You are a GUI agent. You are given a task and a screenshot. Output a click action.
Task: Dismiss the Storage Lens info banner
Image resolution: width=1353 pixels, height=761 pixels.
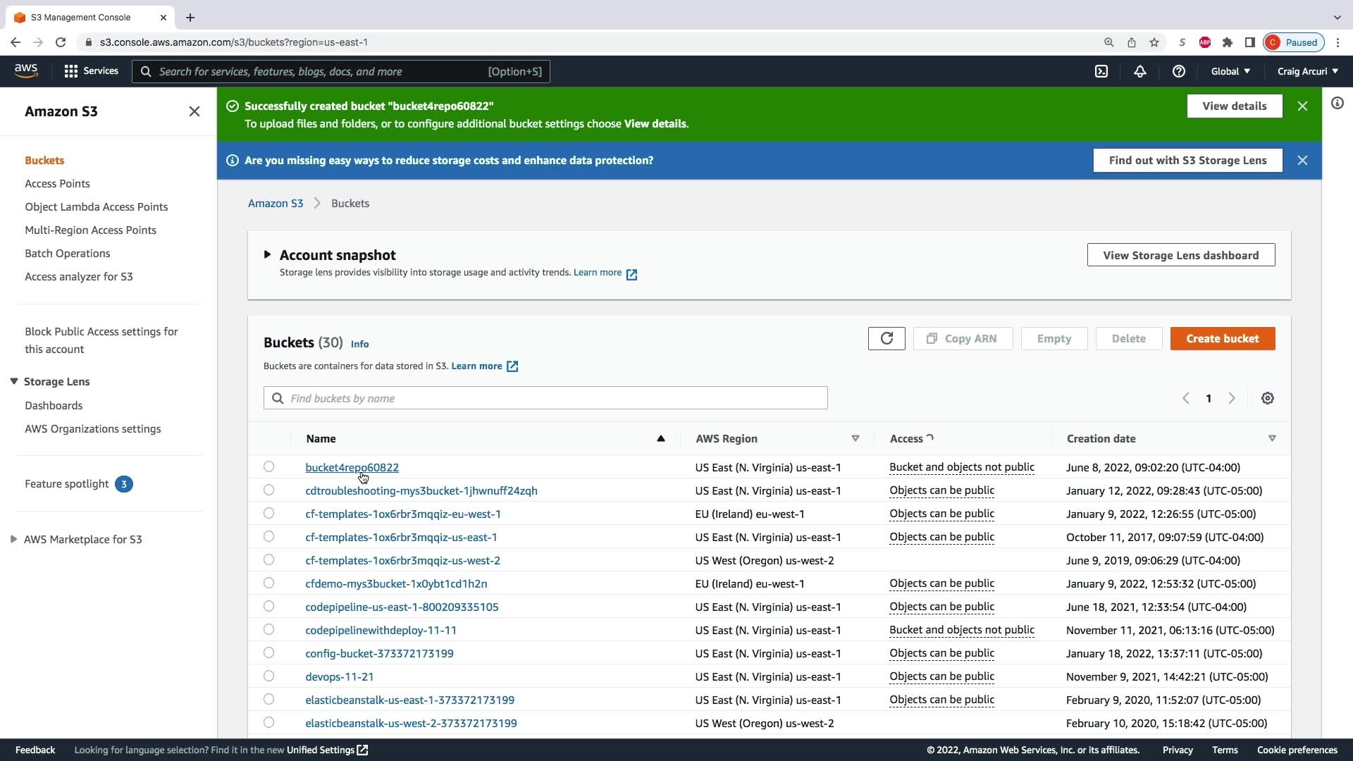pos(1302,161)
